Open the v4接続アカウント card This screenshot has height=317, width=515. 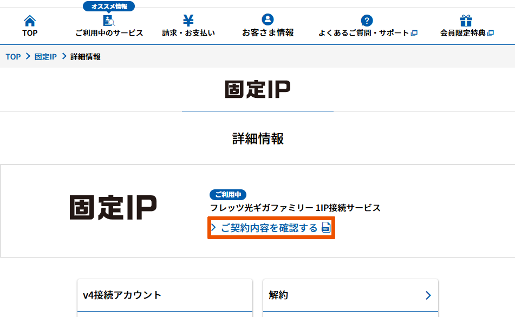122,295
